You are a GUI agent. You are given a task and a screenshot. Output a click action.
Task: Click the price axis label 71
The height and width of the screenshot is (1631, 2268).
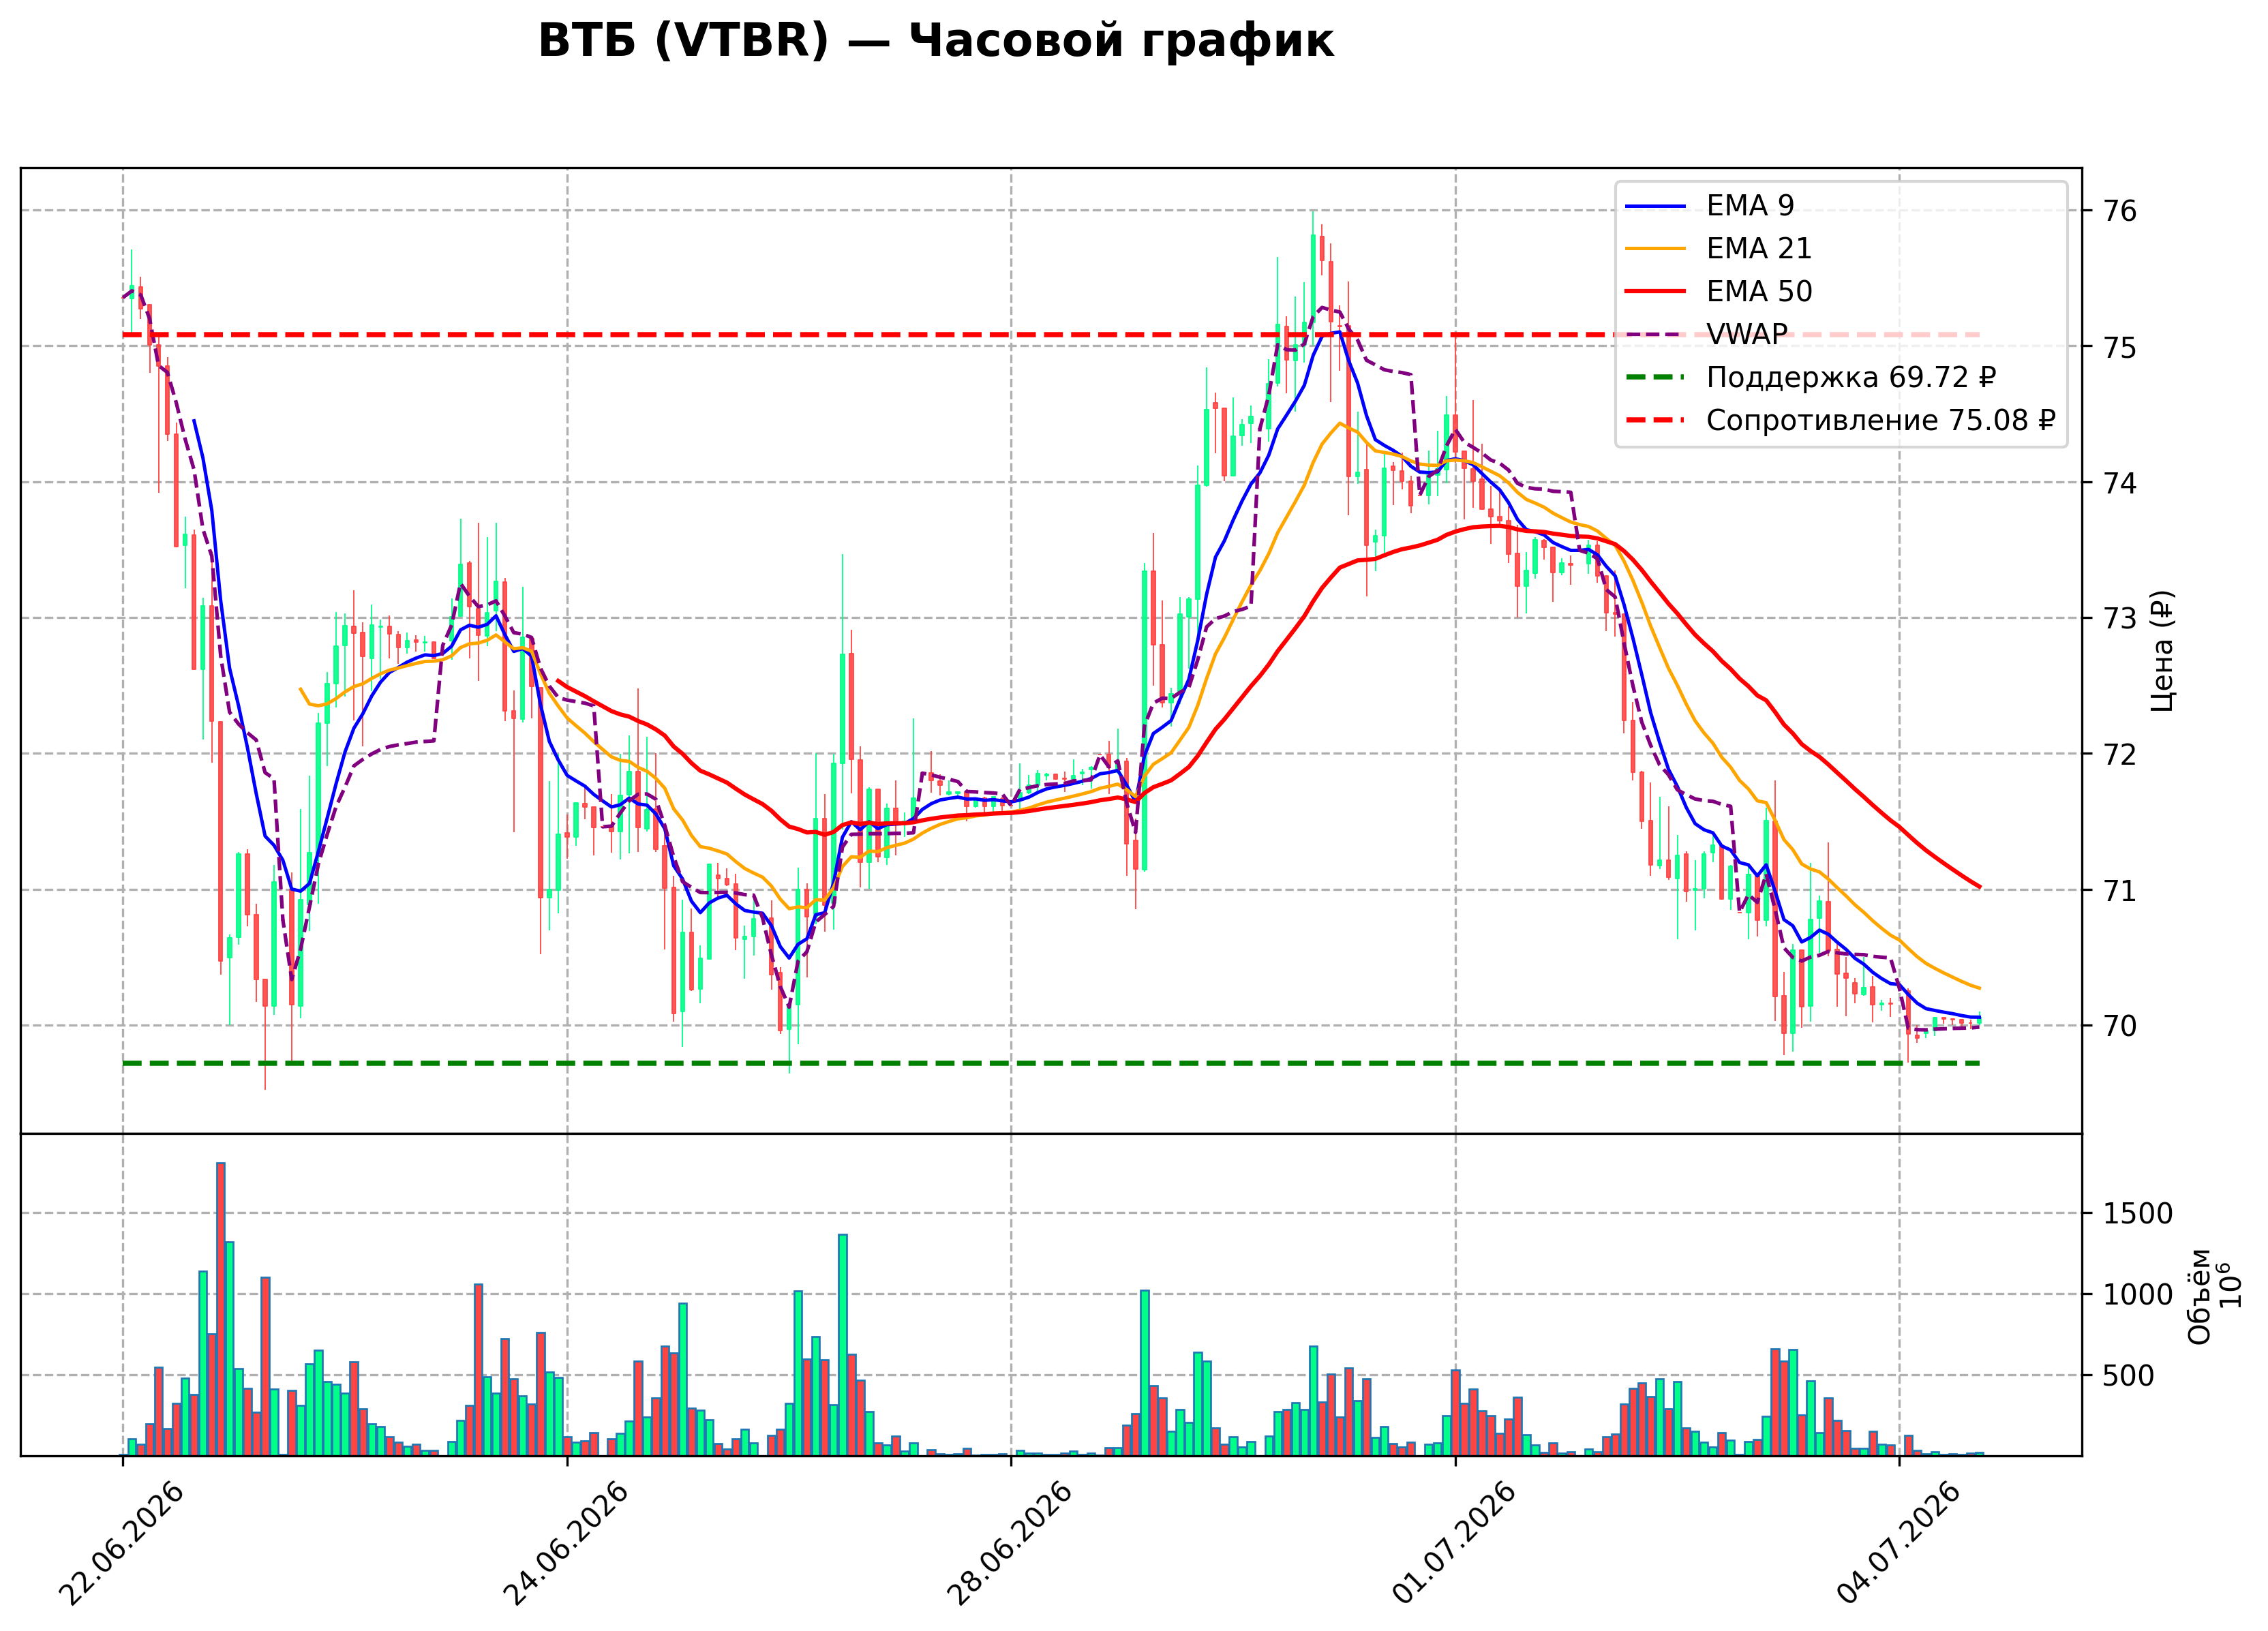click(x=2120, y=891)
